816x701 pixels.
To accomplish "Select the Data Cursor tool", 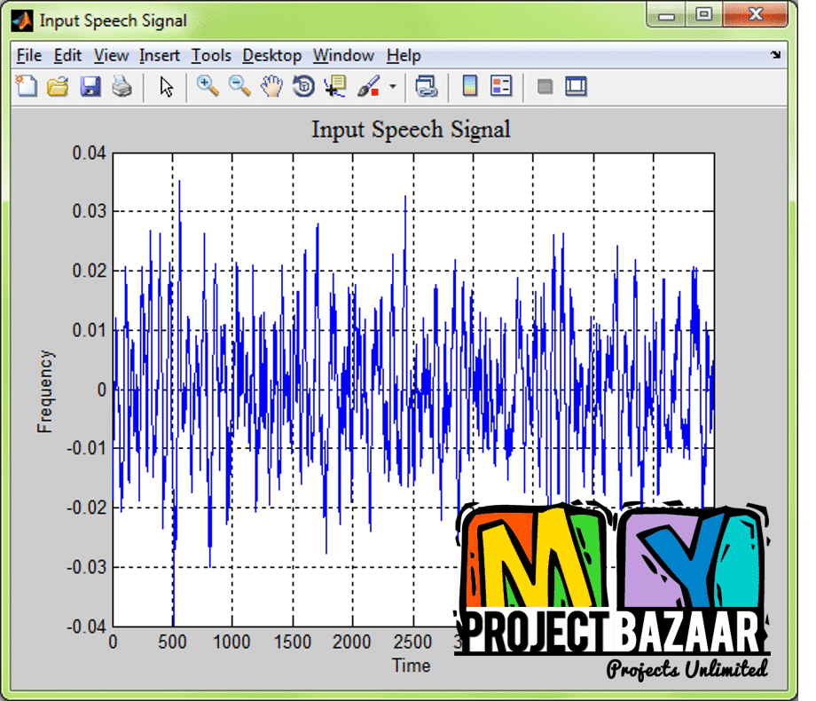I will 334,86.
